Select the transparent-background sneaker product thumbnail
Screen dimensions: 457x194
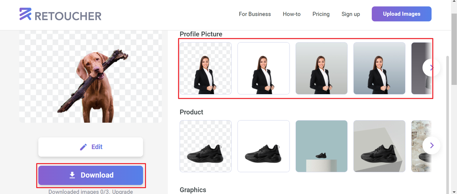click(x=206, y=146)
